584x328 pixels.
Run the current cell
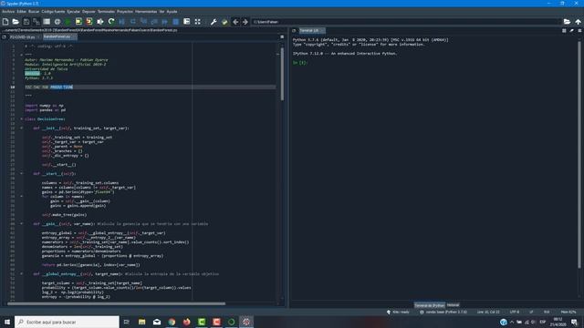(78, 22)
